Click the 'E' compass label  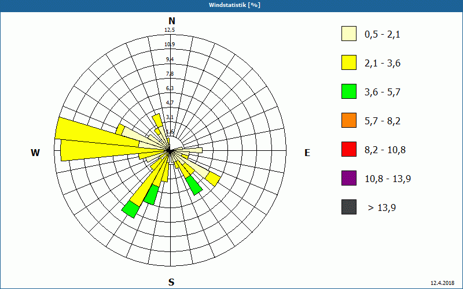point(307,153)
